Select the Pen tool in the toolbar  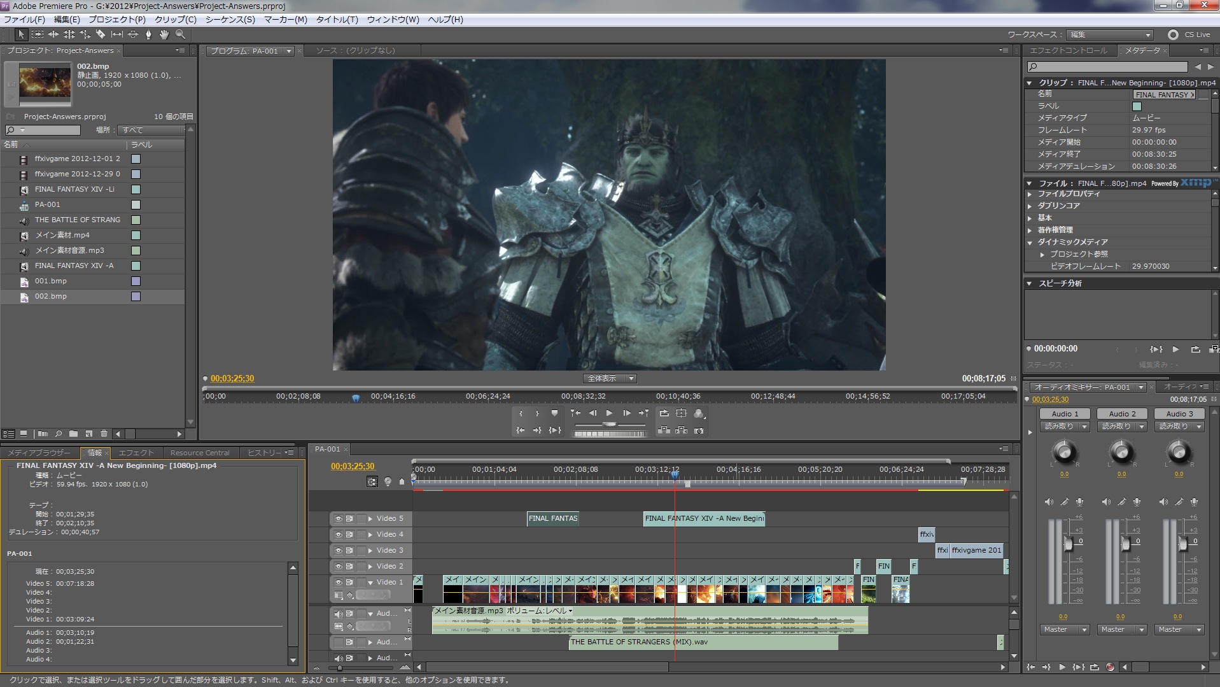pyautogui.click(x=148, y=34)
